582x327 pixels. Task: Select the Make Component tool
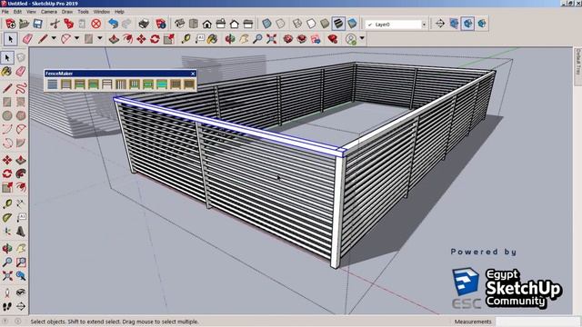pos(21,57)
